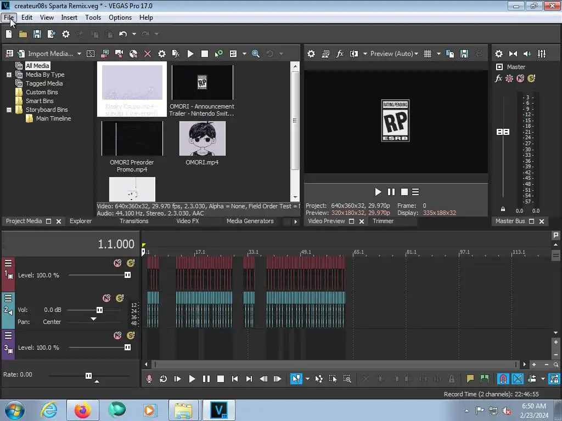Image resolution: width=562 pixels, height=421 pixels.
Task: Expand the Media By Type tree node
Action: (x=9, y=75)
